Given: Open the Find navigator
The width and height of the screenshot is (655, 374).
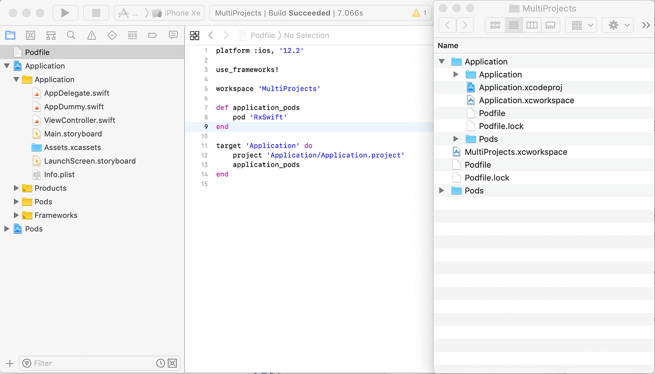Looking at the screenshot, I should coord(70,35).
